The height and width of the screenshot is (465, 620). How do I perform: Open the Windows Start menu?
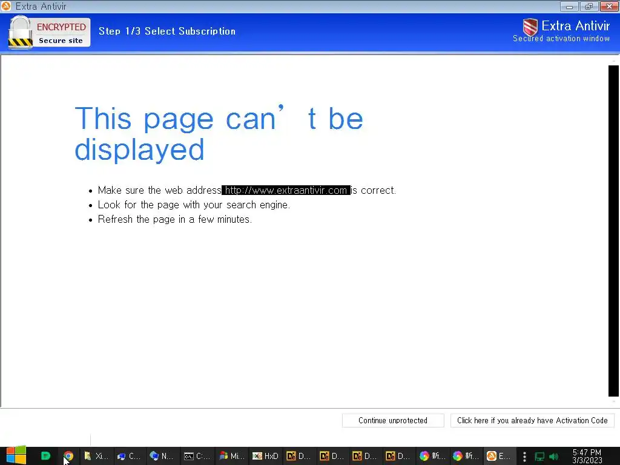16,455
